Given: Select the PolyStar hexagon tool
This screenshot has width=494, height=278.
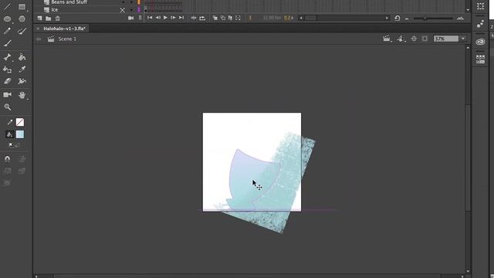Looking at the screenshot, I should 22,19.
